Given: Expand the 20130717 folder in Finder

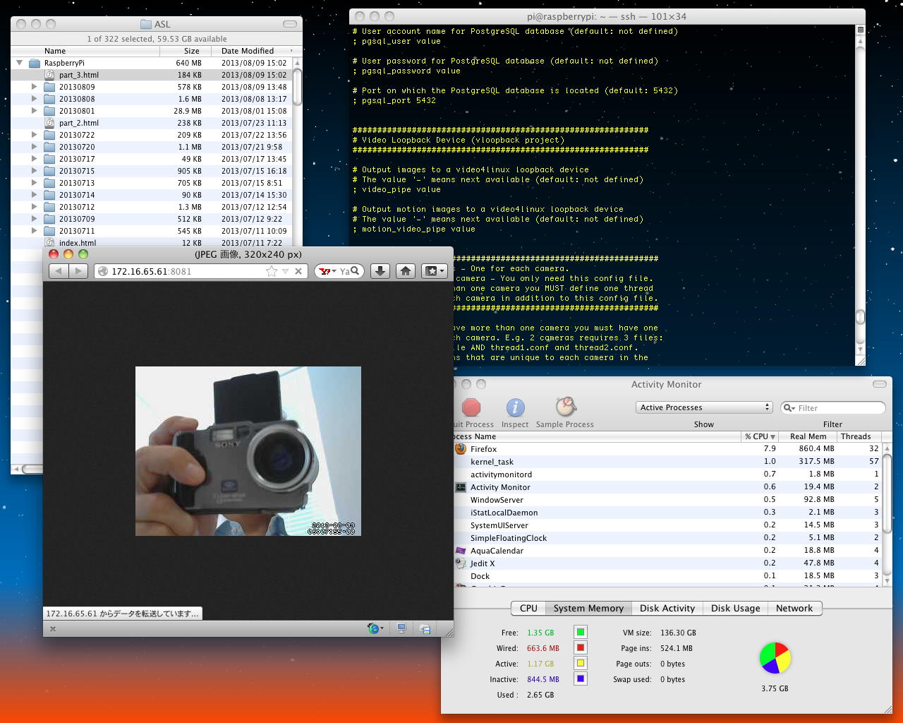Looking at the screenshot, I should point(34,159).
